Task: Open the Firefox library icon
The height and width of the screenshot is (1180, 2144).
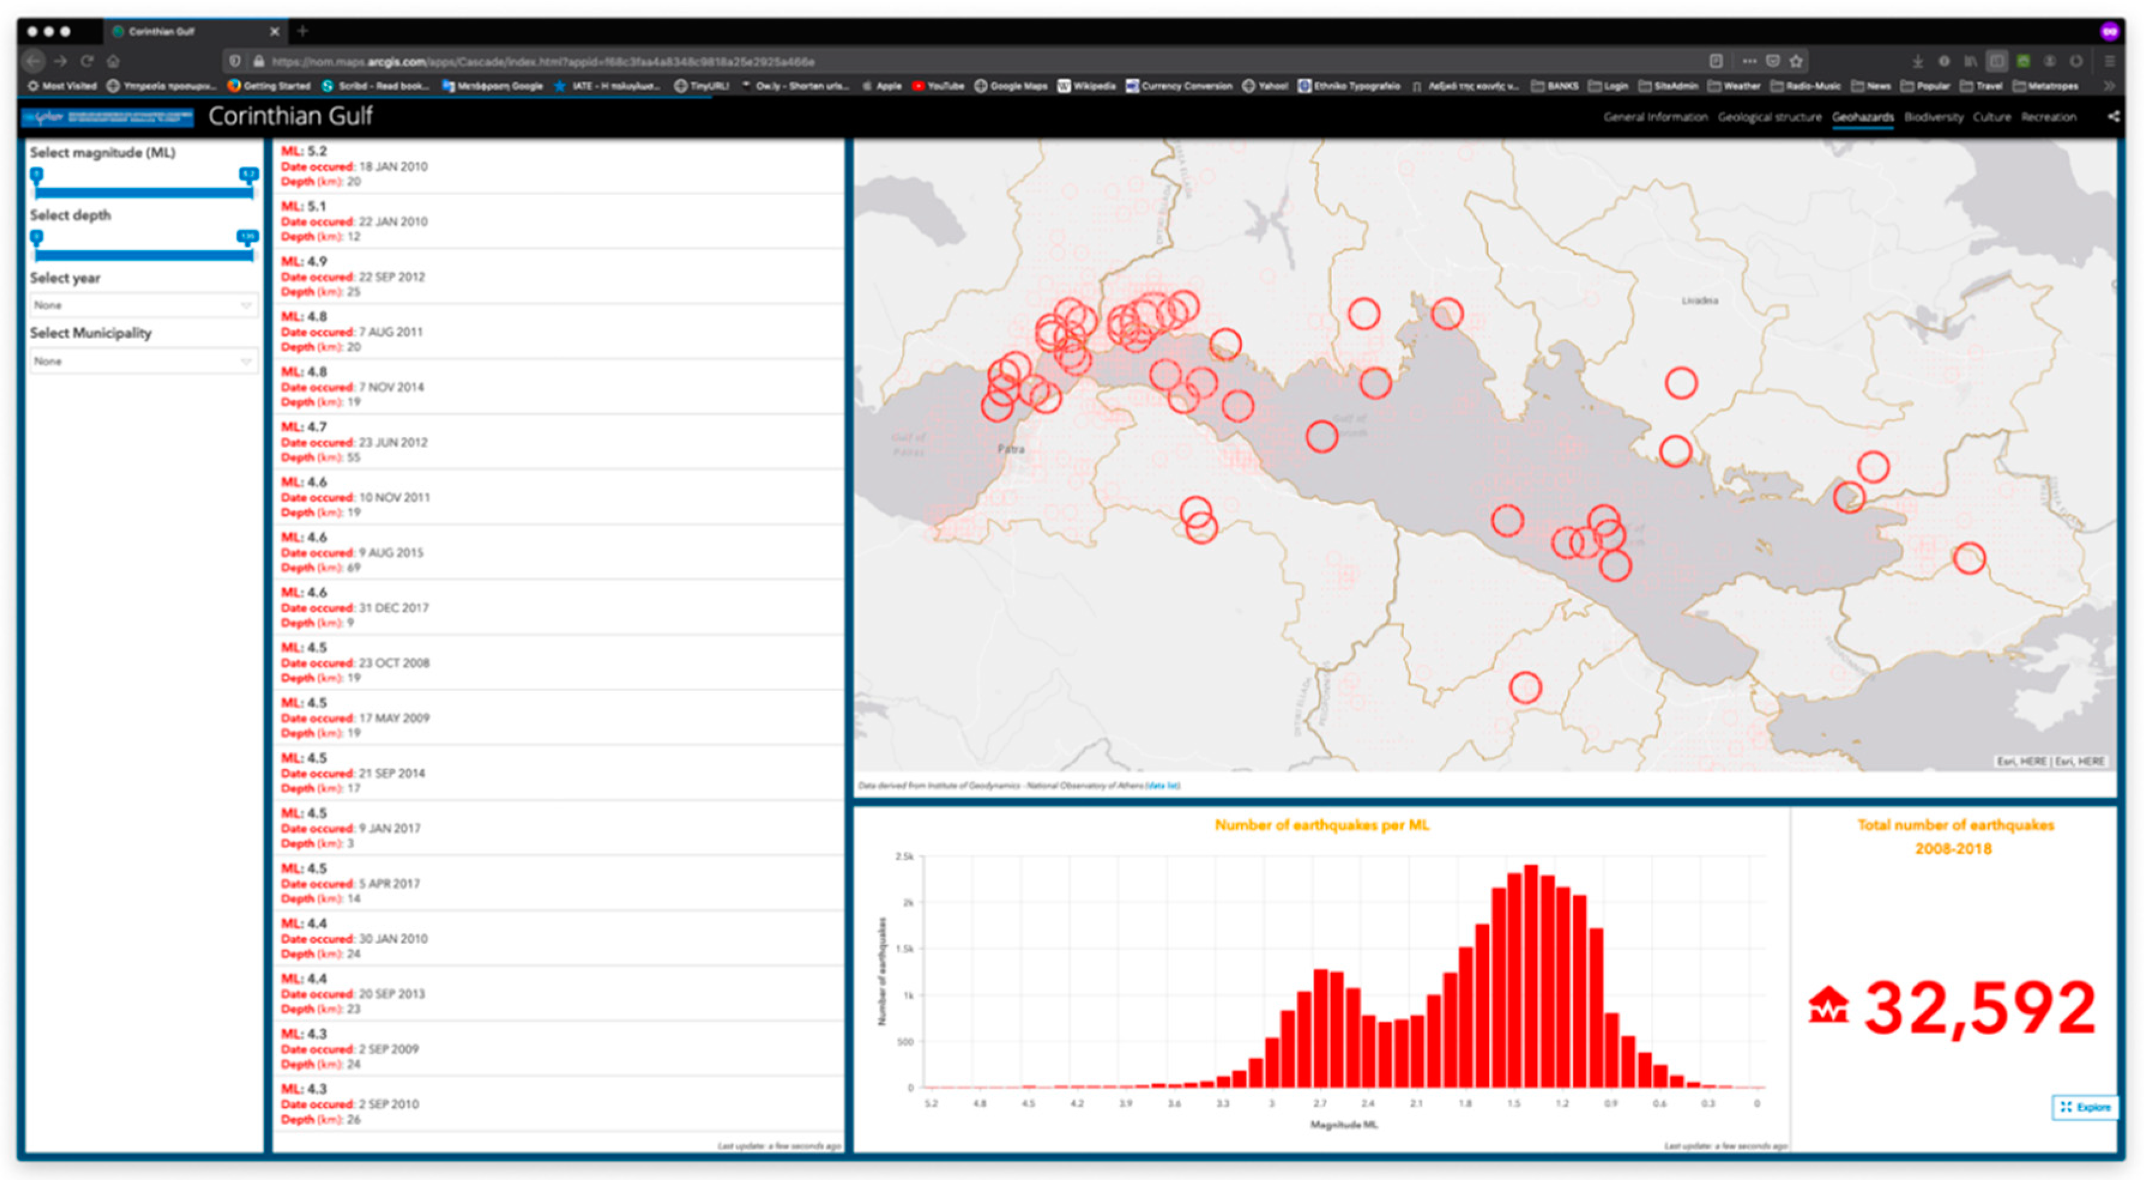Action: tap(1970, 60)
